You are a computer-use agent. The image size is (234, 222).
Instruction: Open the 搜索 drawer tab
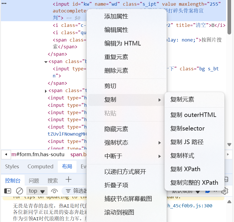point(53,180)
